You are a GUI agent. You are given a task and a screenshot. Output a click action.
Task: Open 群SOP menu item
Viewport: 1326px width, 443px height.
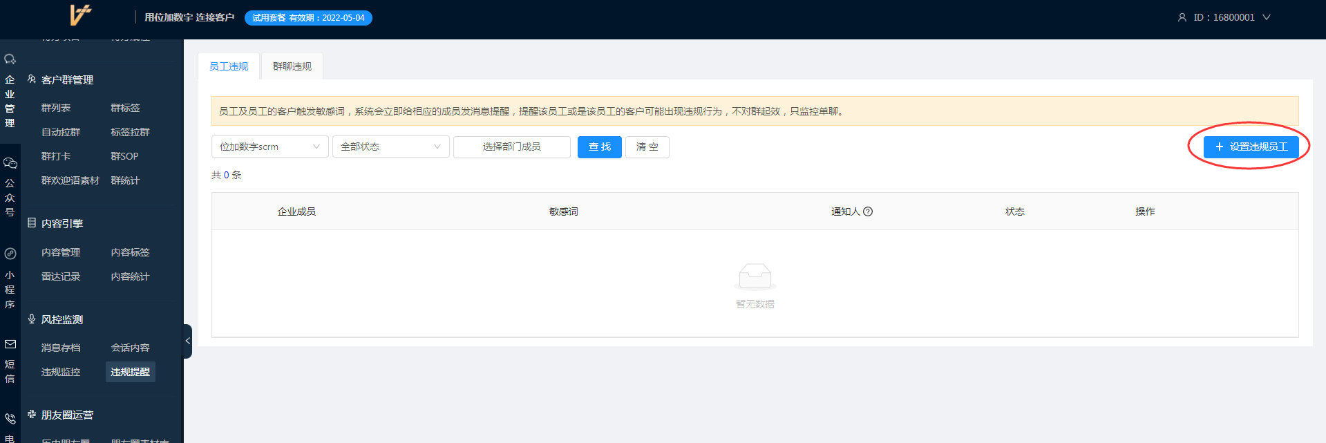[x=124, y=156]
